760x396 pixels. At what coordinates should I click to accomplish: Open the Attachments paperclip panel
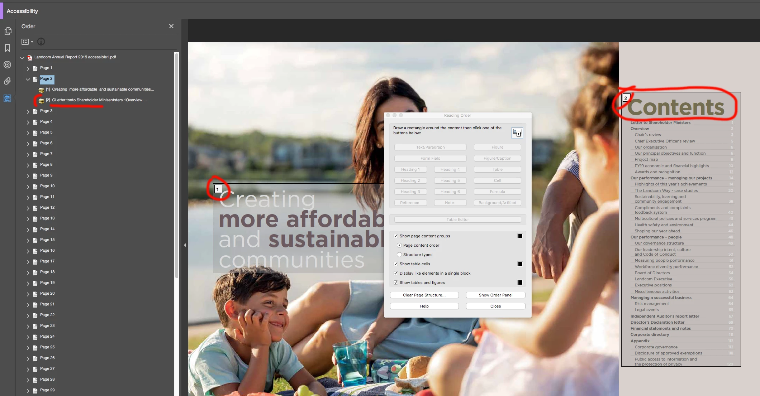point(8,81)
